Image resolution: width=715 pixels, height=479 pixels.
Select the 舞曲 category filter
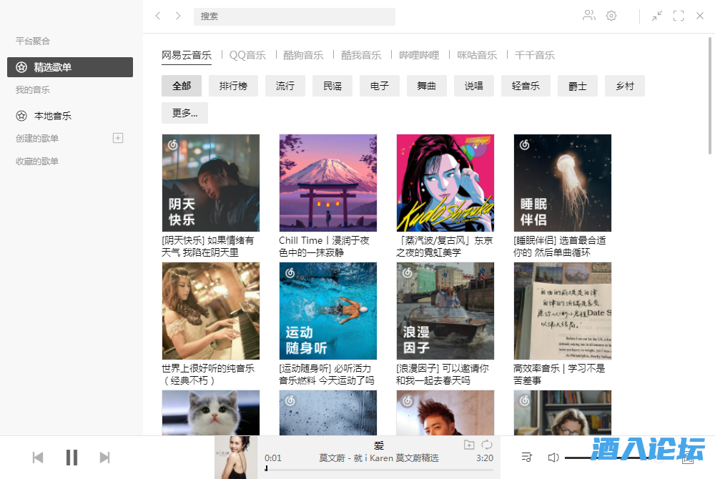(427, 86)
